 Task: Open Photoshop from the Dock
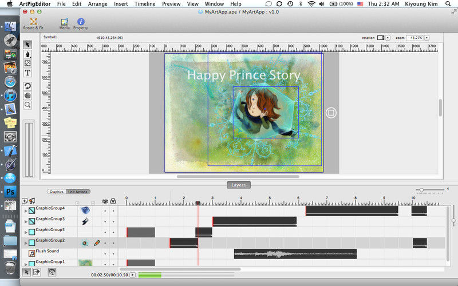(x=10, y=192)
